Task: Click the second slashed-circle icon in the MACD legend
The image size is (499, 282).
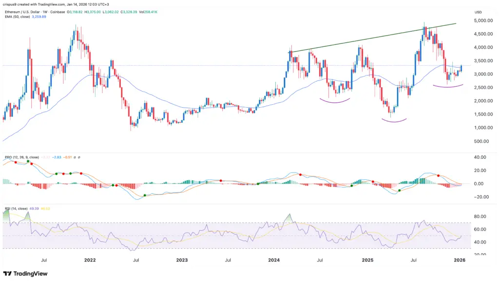Action: coord(79,157)
